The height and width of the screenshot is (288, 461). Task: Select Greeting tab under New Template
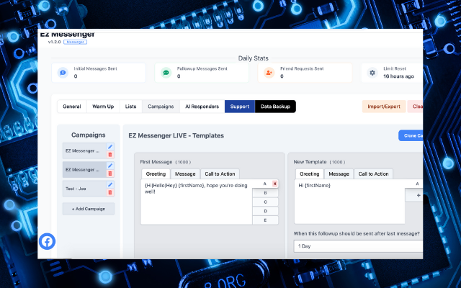coord(309,174)
